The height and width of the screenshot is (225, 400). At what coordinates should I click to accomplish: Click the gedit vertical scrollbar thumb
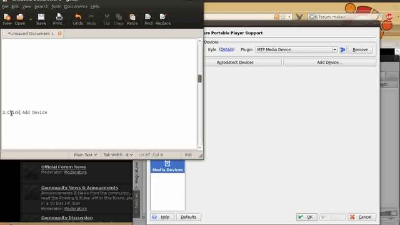200,79
